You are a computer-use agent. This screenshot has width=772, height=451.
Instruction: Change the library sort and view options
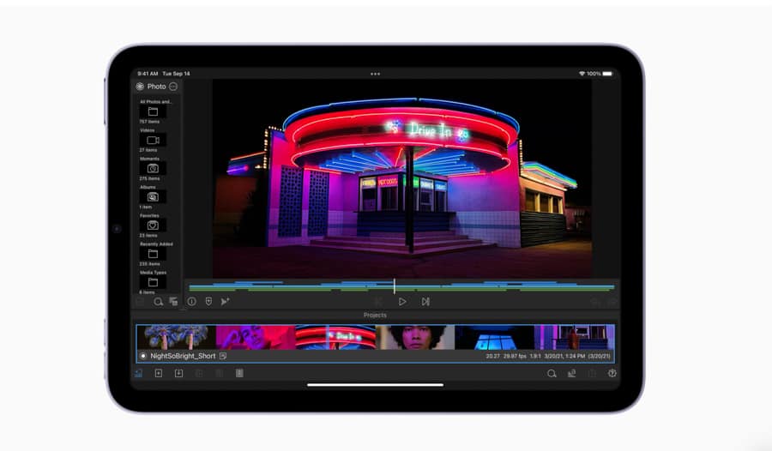coord(173,302)
